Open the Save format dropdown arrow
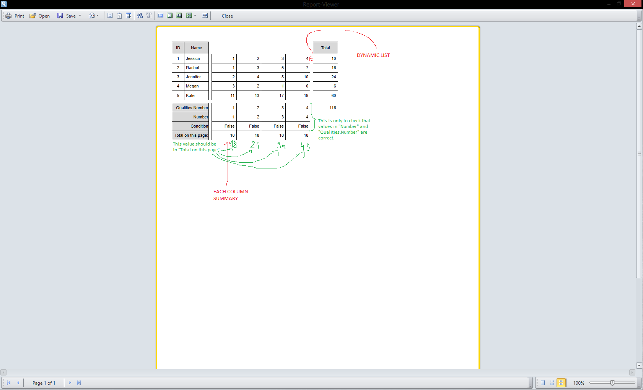643x390 pixels. pyautogui.click(x=80, y=16)
